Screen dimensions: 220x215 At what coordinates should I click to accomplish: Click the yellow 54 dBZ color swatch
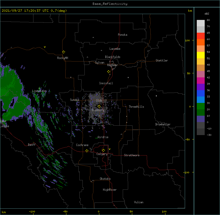(201, 55)
